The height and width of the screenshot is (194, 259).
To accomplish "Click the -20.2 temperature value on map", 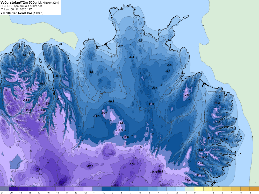I will pyautogui.click(x=160, y=171).
